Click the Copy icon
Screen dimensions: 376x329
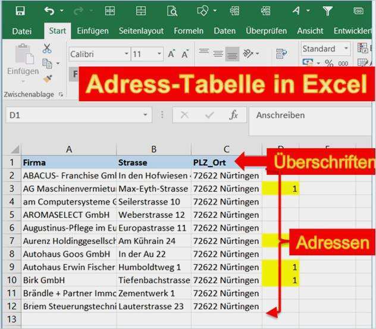coord(47,64)
